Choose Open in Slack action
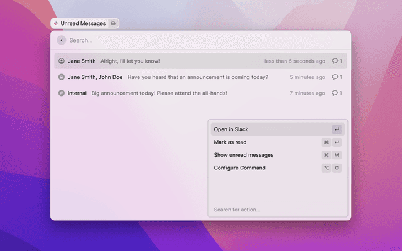Screen dimensions: 402x251 click(231, 129)
